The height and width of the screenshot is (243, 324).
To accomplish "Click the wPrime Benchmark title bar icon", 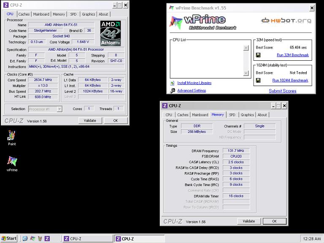I will click(171, 8).
